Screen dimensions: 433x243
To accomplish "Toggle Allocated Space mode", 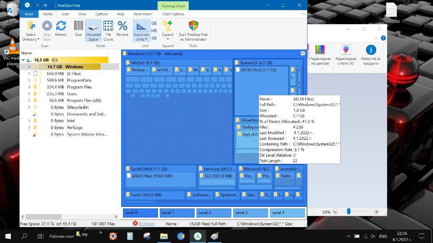I will 94,31.
